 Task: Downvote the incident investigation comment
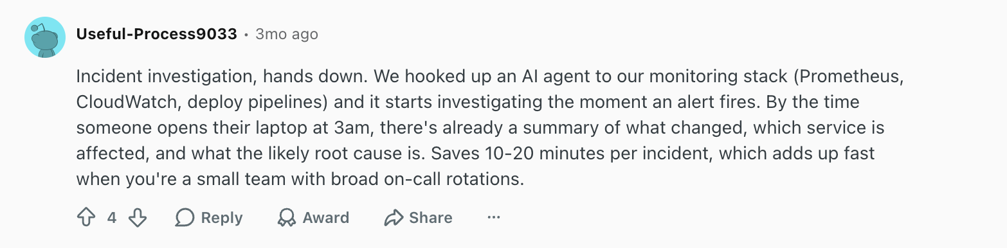[x=138, y=218]
